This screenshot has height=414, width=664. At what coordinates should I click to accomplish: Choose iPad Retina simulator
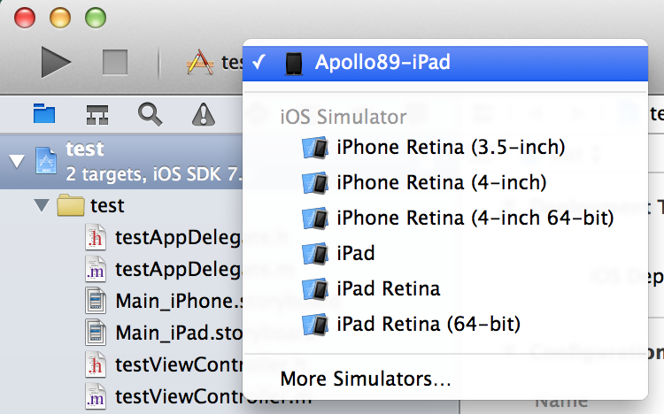(x=445, y=288)
